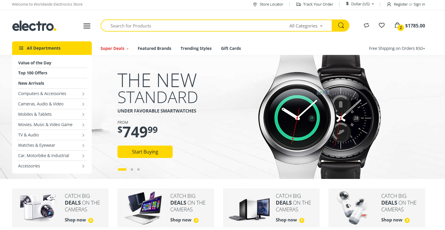Open the Featured Brands menu item
The height and width of the screenshot is (230, 445).
tap(154, 48)
